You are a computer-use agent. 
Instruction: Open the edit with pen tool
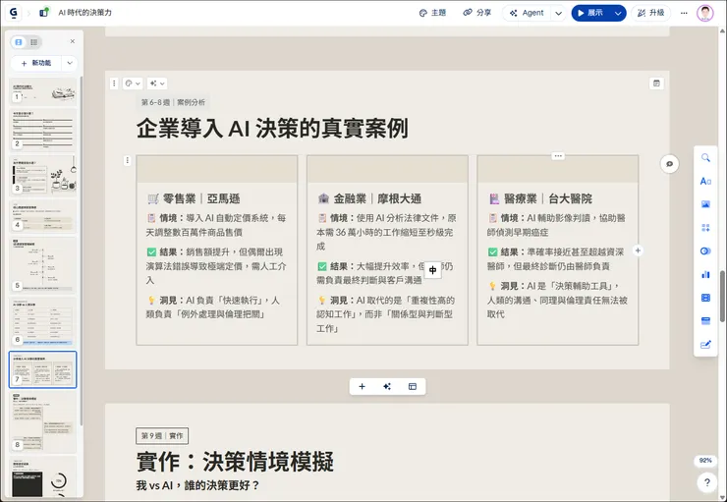coord(705,345)
